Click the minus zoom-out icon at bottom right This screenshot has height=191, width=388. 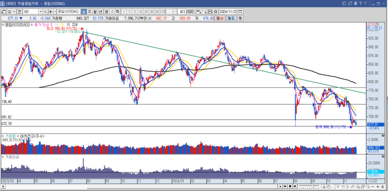[x=373, y=187]
